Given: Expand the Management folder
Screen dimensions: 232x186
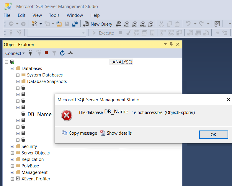Looking at the screenshot, I should (x=12, y=173).
